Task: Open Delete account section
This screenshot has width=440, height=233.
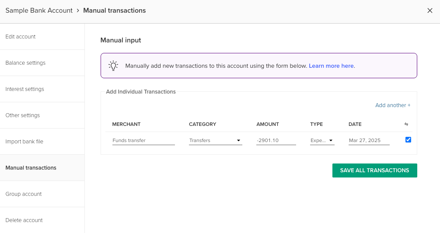Action: (42, 220)
